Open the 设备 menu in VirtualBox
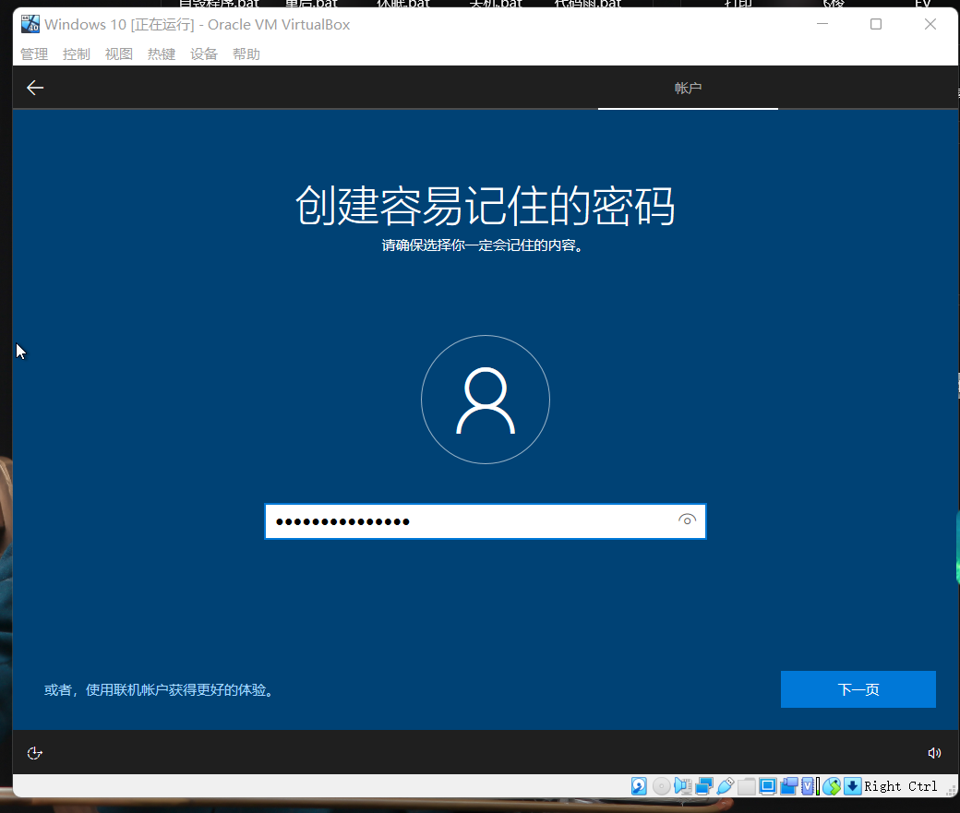 click(204, 54)
